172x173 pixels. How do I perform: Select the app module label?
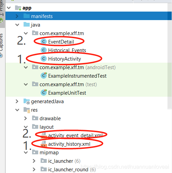[x=27, y=8]
